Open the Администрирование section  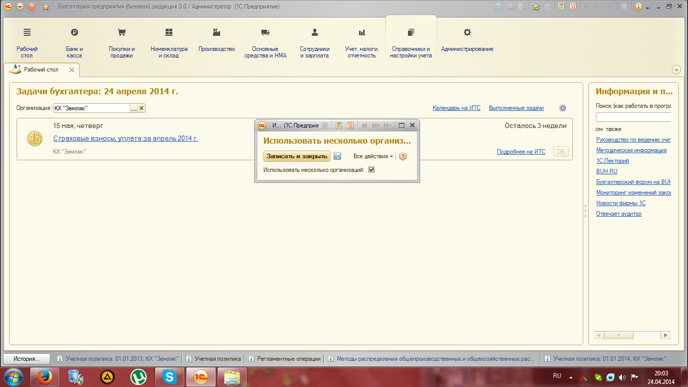[x=467, y=42]
